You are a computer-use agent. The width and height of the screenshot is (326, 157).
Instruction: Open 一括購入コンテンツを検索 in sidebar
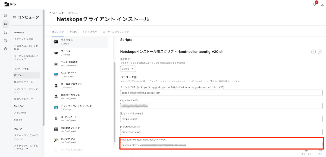tap(26, 47)
